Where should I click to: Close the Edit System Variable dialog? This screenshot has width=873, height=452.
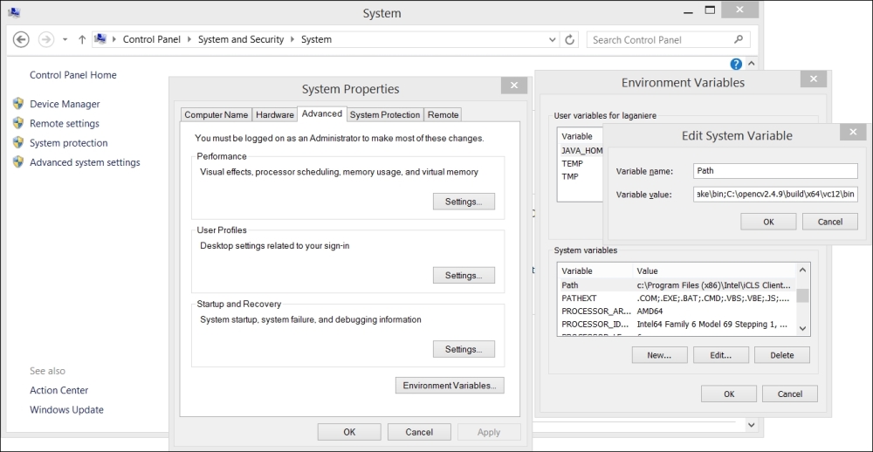click(x=853, y=132)
